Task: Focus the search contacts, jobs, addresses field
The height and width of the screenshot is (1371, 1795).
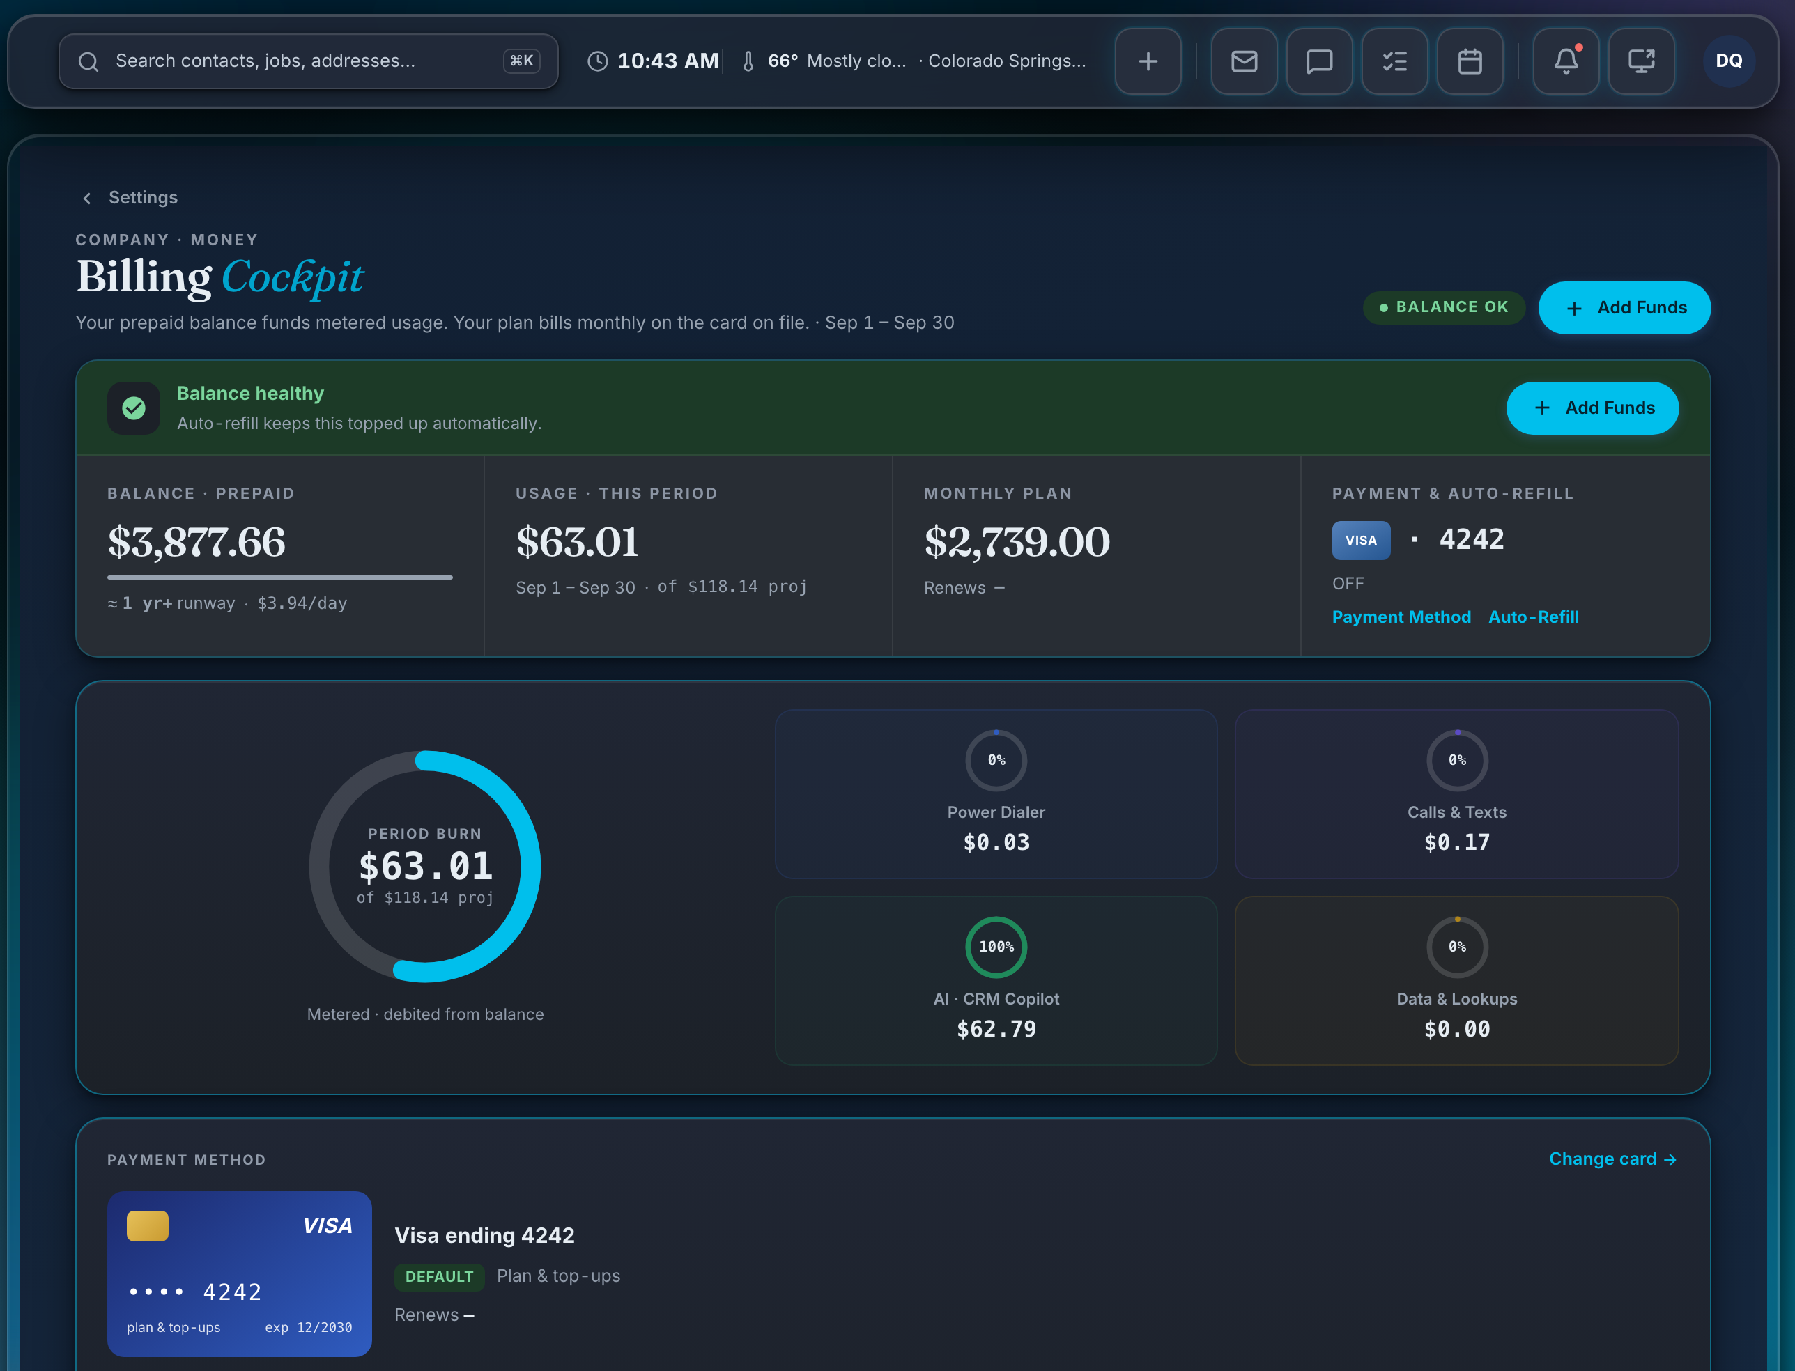Action: coord(309,61)
